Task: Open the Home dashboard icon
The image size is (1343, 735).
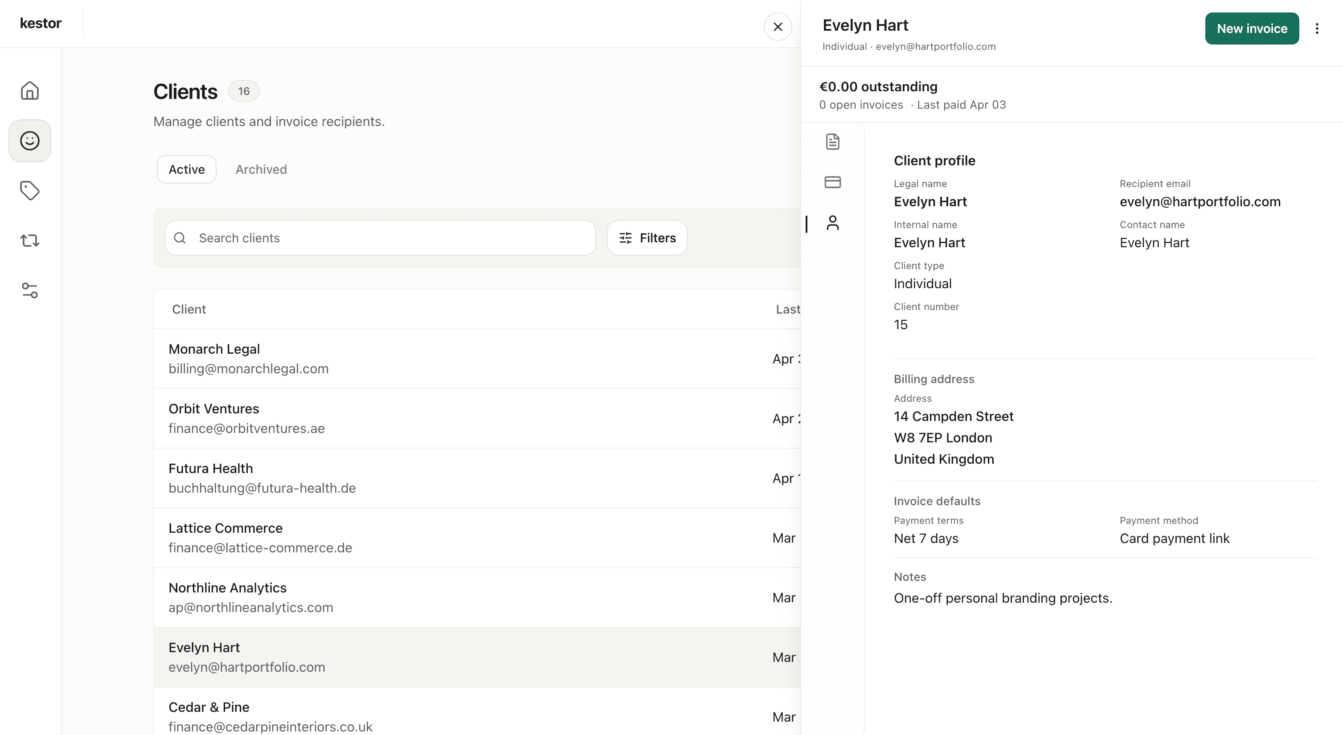Action: tap(29, 90)
